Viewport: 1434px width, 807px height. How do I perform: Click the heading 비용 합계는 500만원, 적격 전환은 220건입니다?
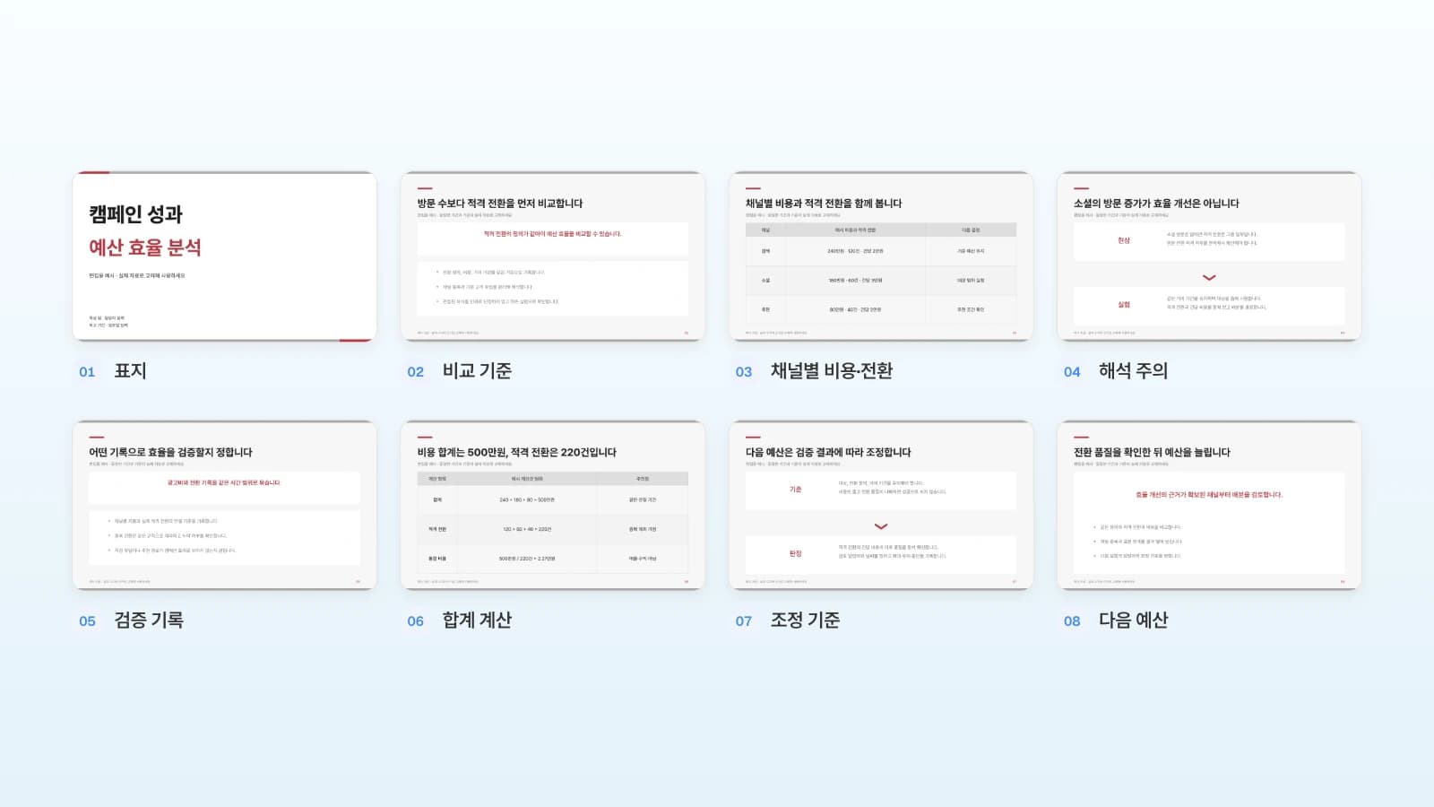(517, 453)
